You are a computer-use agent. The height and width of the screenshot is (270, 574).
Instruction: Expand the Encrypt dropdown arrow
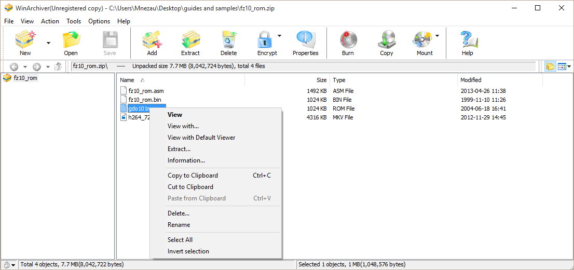click(279, 35)
